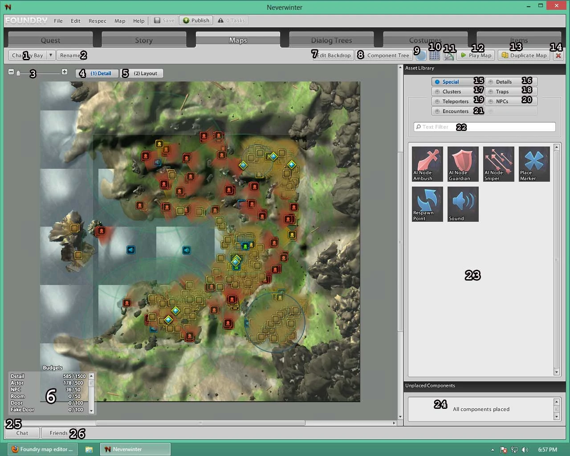
Task: Select the Clusters asset category
Action: 457,91
